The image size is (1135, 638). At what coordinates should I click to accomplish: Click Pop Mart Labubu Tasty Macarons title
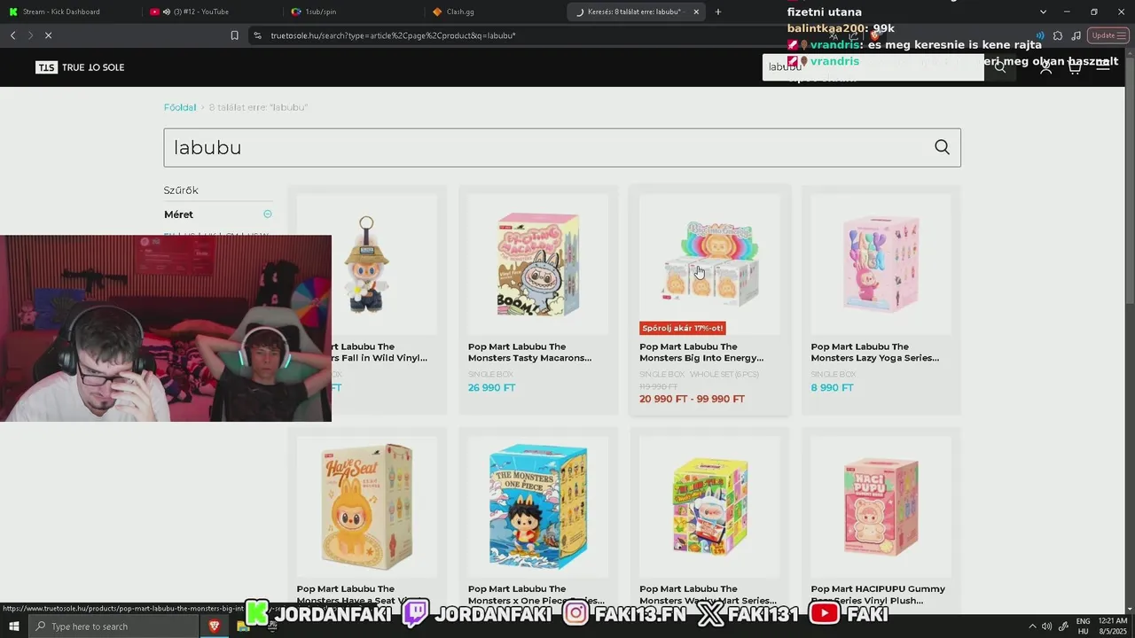coord(529,353)
